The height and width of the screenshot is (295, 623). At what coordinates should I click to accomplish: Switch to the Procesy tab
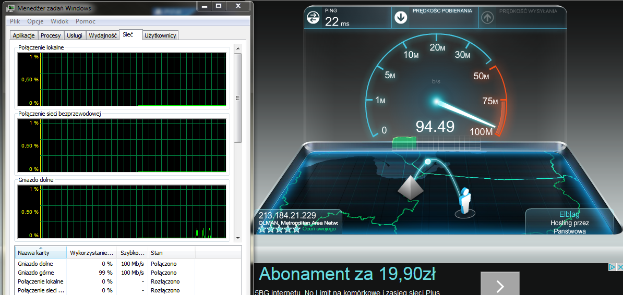pos(51,35)
